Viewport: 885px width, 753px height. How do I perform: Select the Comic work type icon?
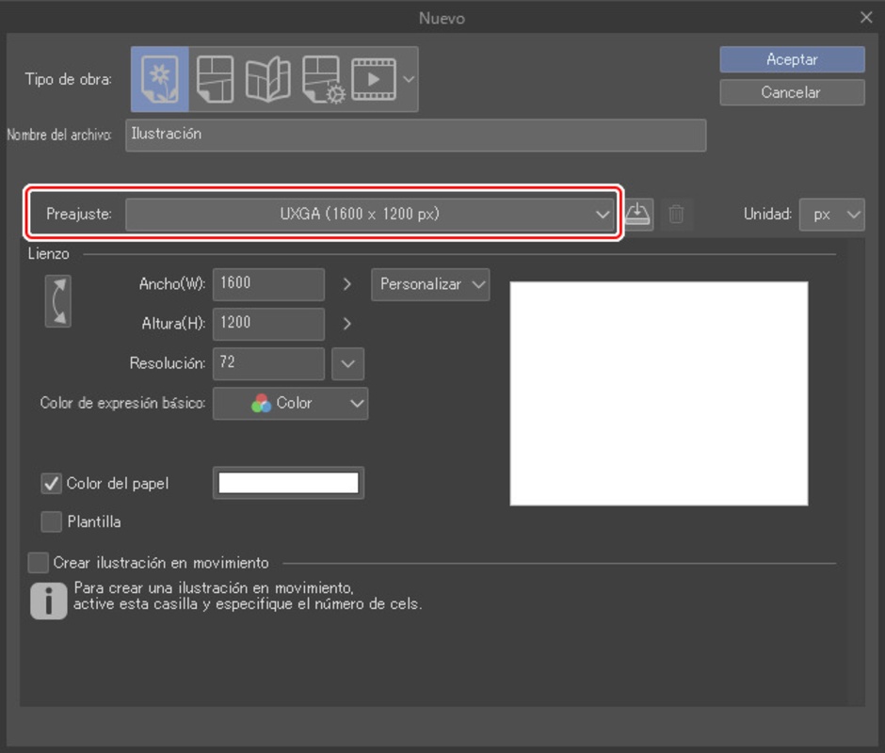click(x=215, y=79)
